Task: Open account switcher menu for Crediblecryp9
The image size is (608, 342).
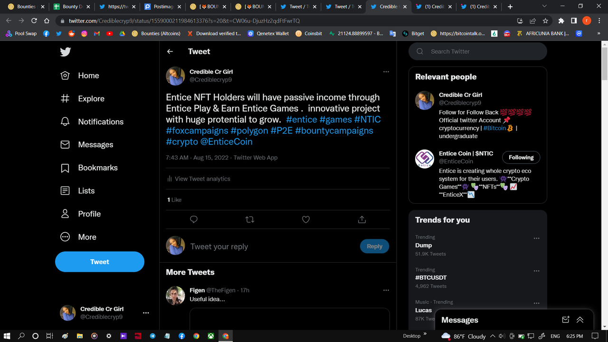Action: click(146, 313)
